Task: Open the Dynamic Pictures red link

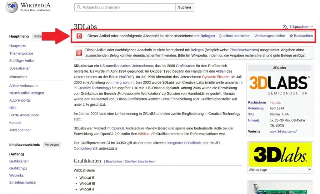Action: coord(216,77)
